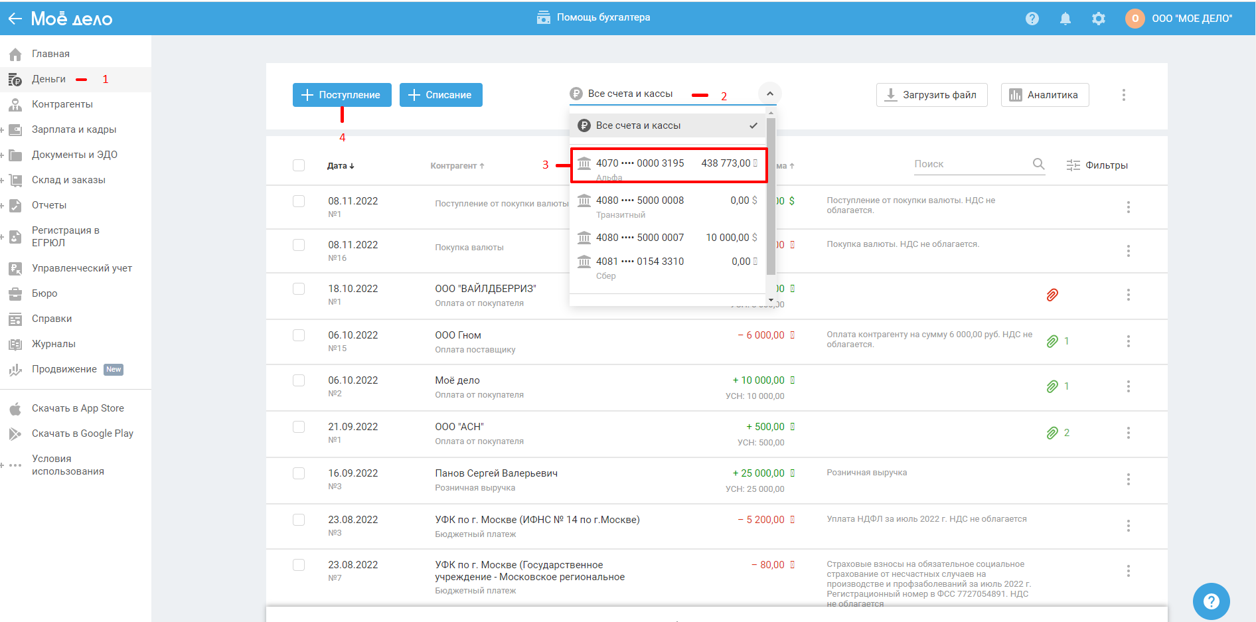Check the ИФНС № 14 row checkbox
The width and height of the screenshot is (1256, 622).
tap(299, 520)
